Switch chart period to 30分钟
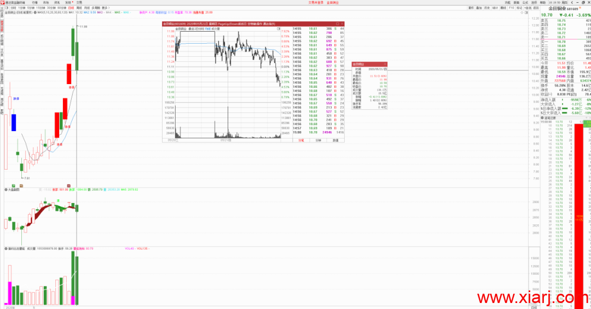The image size is (591, 309). click(x=51, y=8)
